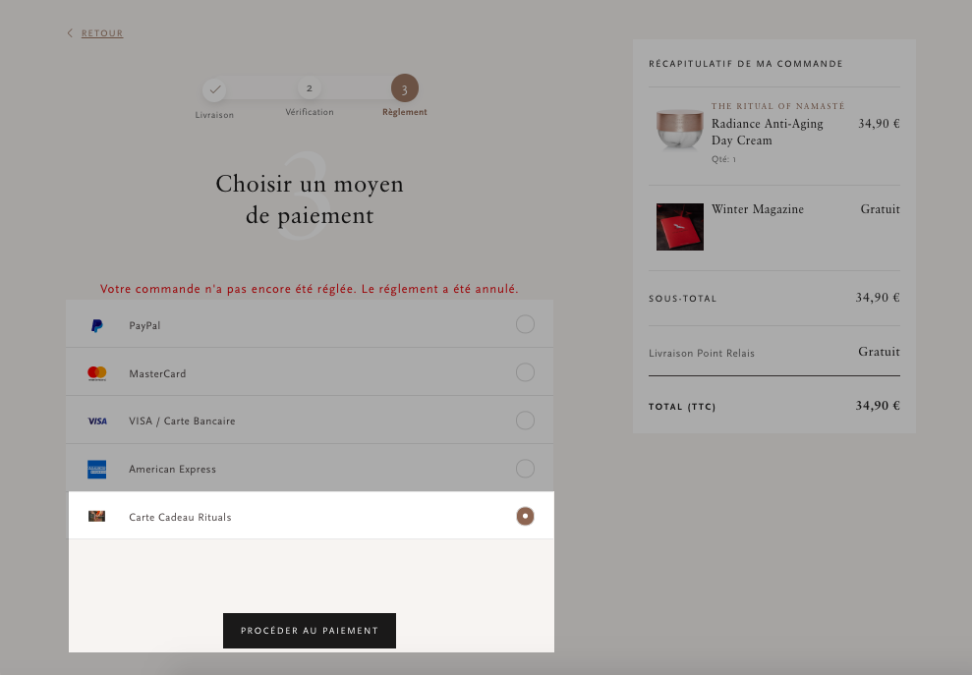The width and height of the screenshot is (972, 675).
Task: Click the Choisir un moyen de paiement heading
Action: pos(310,199)
